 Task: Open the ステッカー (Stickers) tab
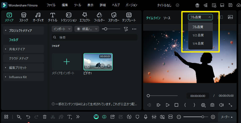(x=114, y=17)
